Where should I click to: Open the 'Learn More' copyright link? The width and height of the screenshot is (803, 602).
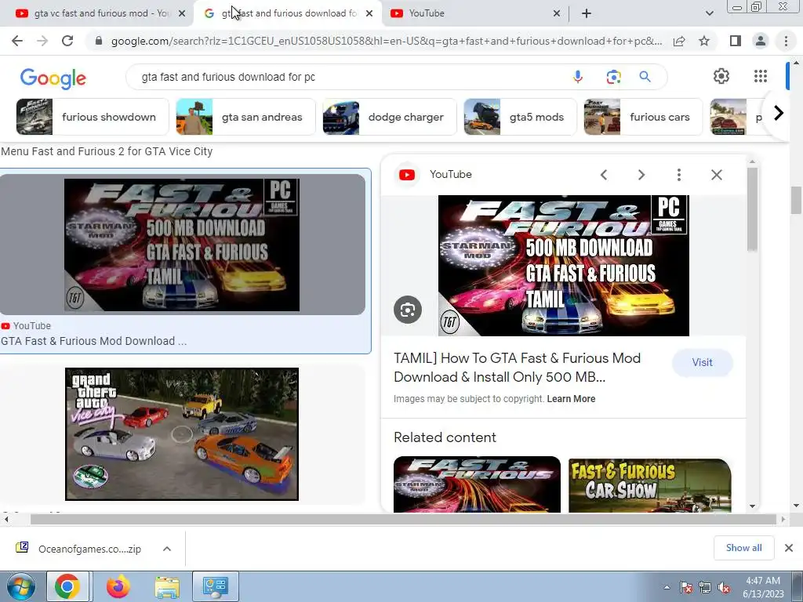coord(571,399)
